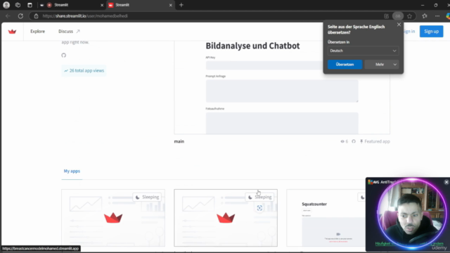Select the My apps tab
Screen dimensions: 450x253
click(72, 171)
